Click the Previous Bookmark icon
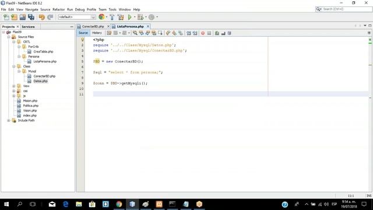This screenshot has height=210, width=373. click(x=168, y=33)
